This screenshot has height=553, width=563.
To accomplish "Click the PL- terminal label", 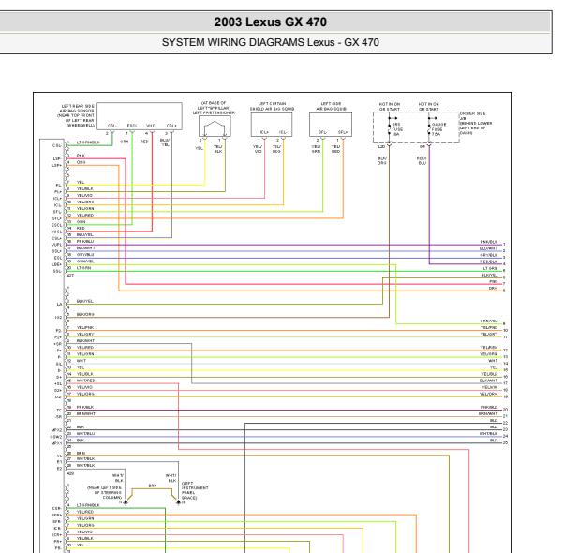I will 58,186.
